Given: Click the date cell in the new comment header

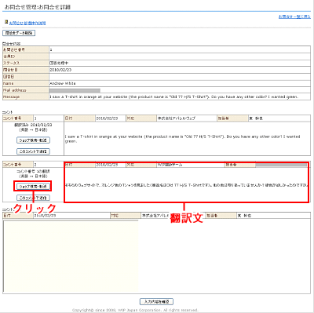Looking at the screenshot, I should pyautogui.click(x=71, y=216).
